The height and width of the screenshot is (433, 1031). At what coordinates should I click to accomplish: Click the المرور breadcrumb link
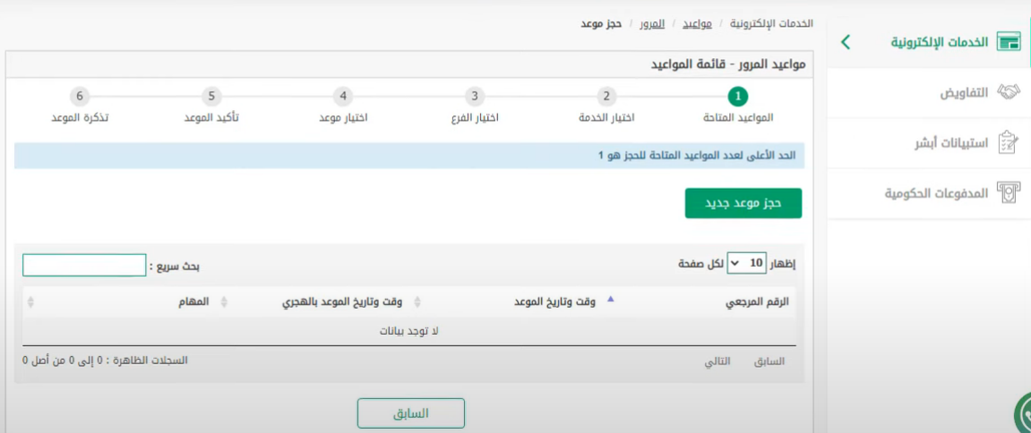click(653, 23)
